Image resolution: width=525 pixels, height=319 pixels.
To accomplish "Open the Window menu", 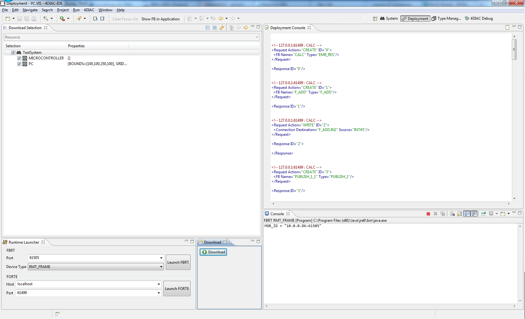I will pyautogui.click(x=106, y=10).
